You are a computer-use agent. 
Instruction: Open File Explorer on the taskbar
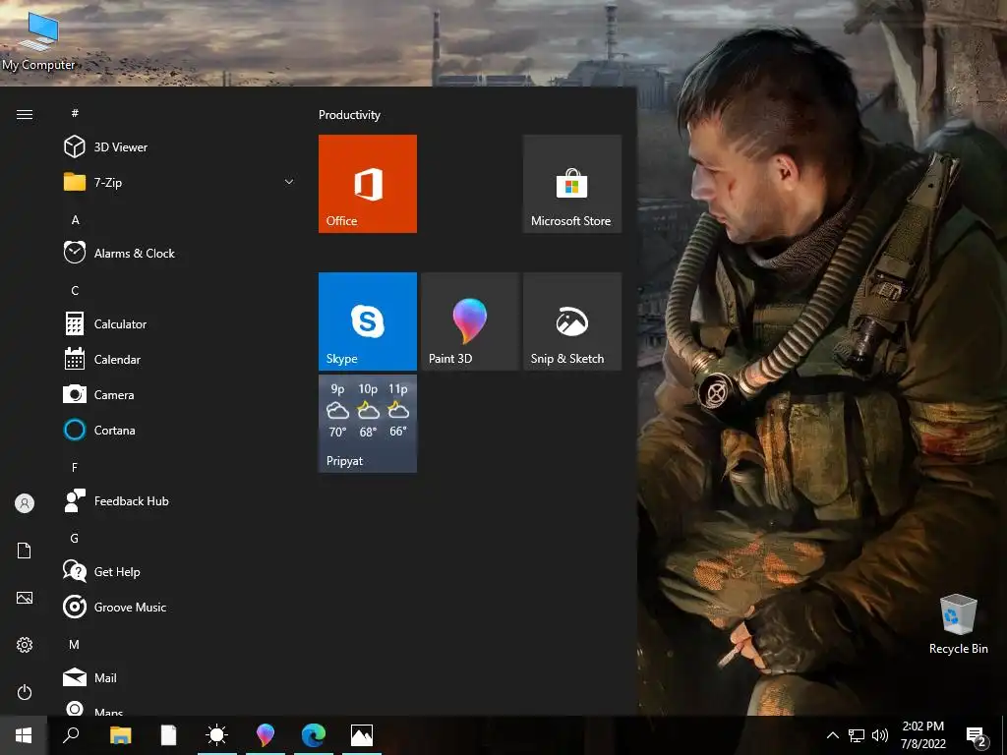120,735
